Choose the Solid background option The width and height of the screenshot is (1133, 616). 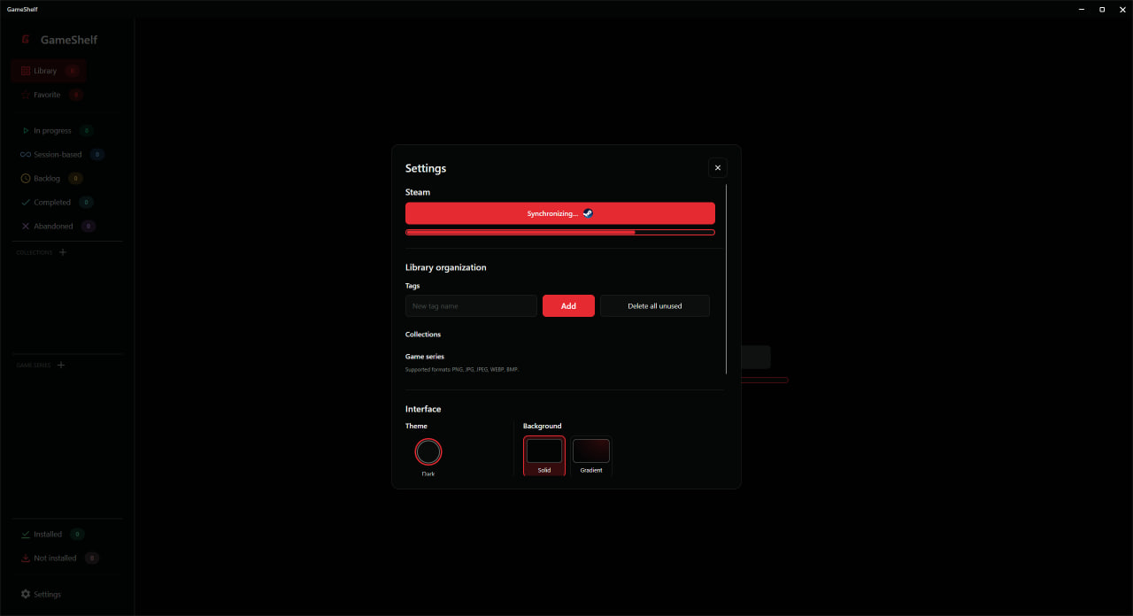click(x=544, y=456)
